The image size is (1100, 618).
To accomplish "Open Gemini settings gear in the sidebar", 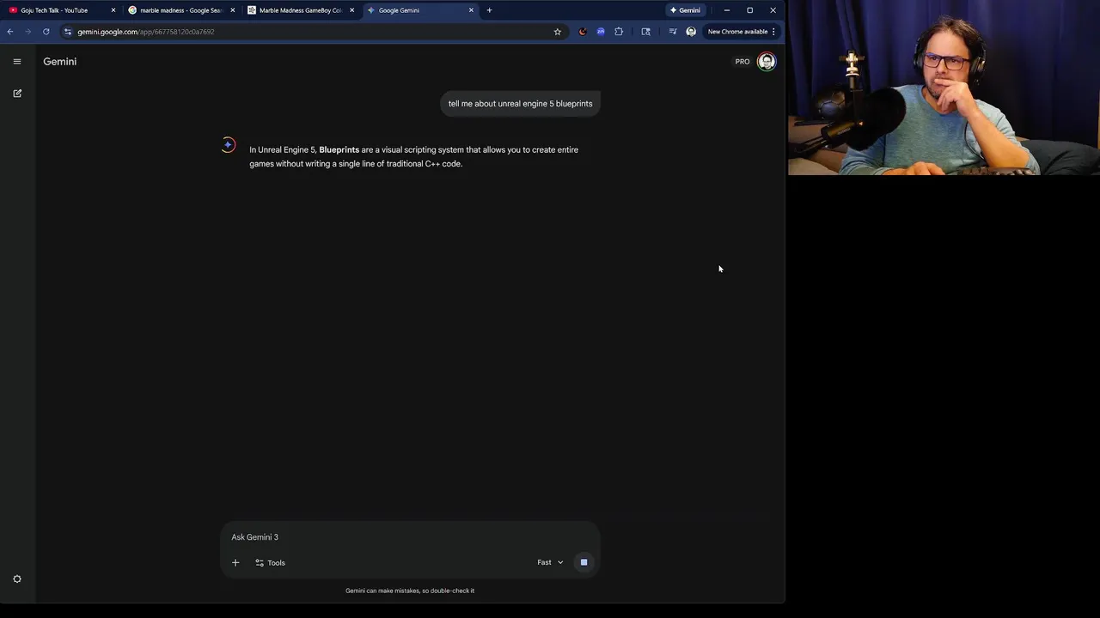I will [x=17, y=579].
